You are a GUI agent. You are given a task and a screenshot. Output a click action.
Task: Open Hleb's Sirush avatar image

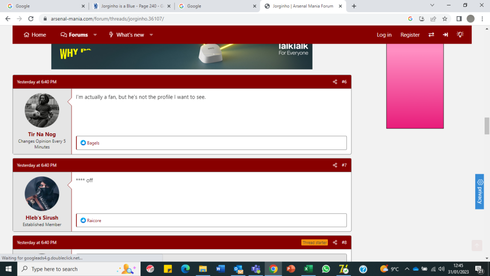[x=42, y=194]
